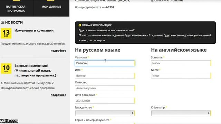Open the 10 окт date badge

tap(6, 69)
